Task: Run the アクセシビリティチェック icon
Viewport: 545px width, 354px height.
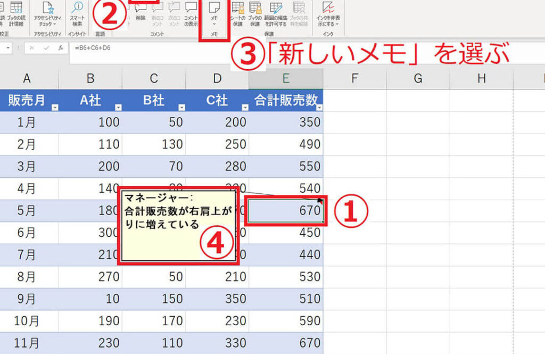Action: coord(48,14)
